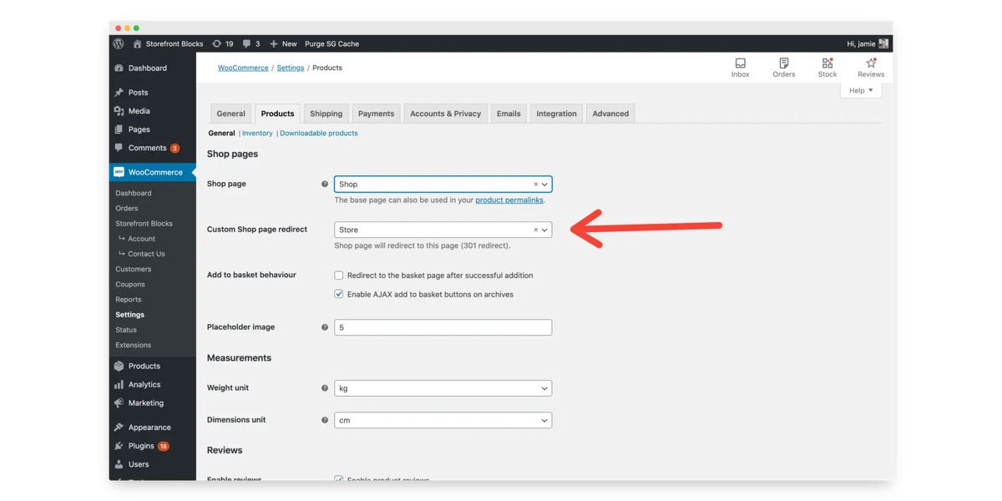This screenshot has height=501, width=1002.
Task: Expand the Weight unit dropdown
Action: [443, 388]
